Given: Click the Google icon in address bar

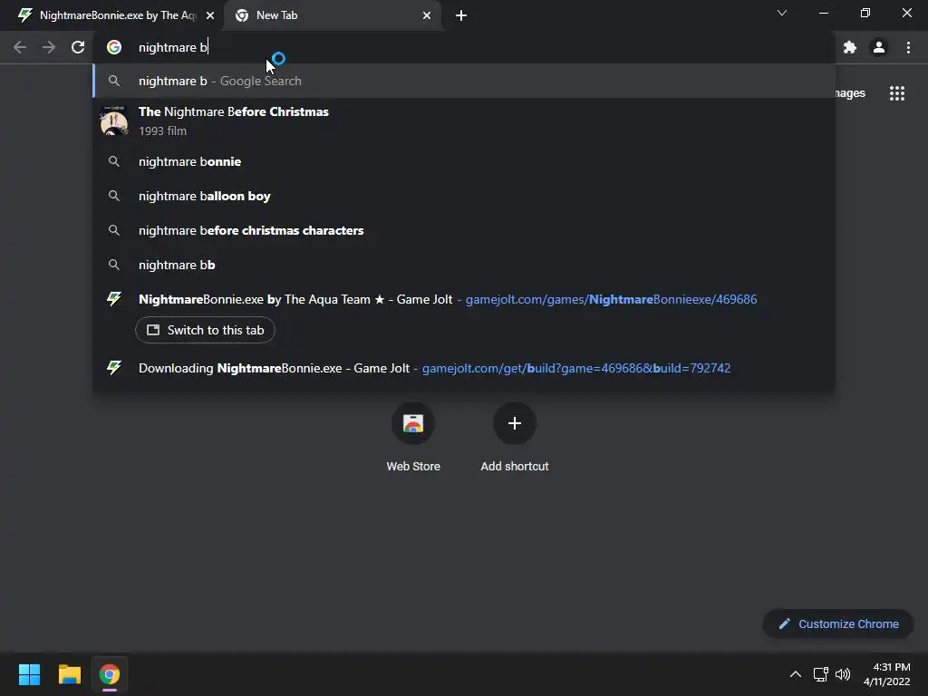Looking at the screenshot, I should pyautogui.click(x=114, y=47).
